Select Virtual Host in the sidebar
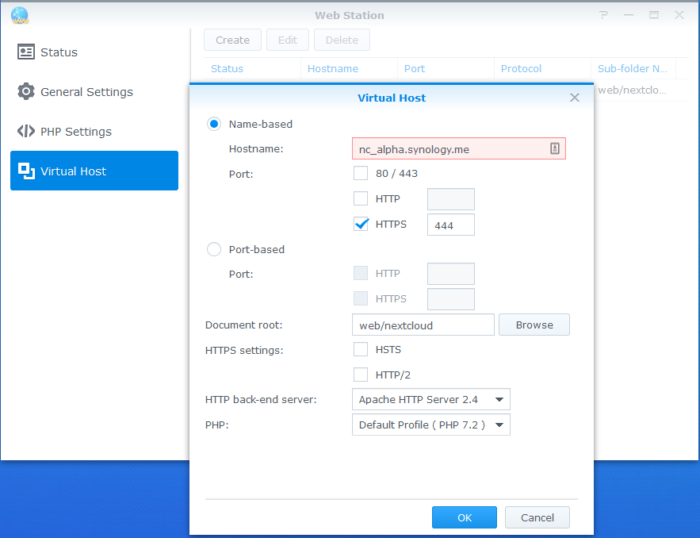 coord(94,171)
